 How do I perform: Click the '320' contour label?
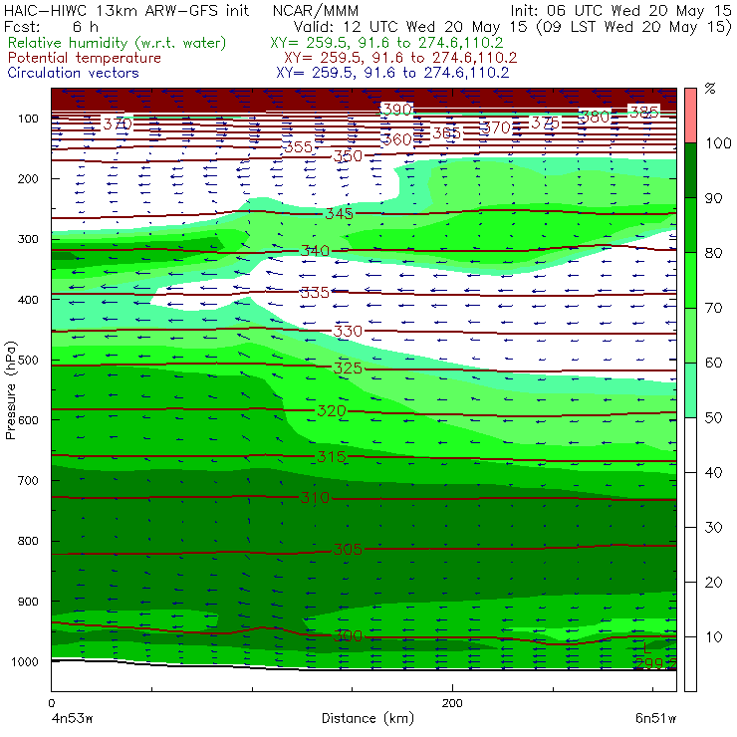332,410
